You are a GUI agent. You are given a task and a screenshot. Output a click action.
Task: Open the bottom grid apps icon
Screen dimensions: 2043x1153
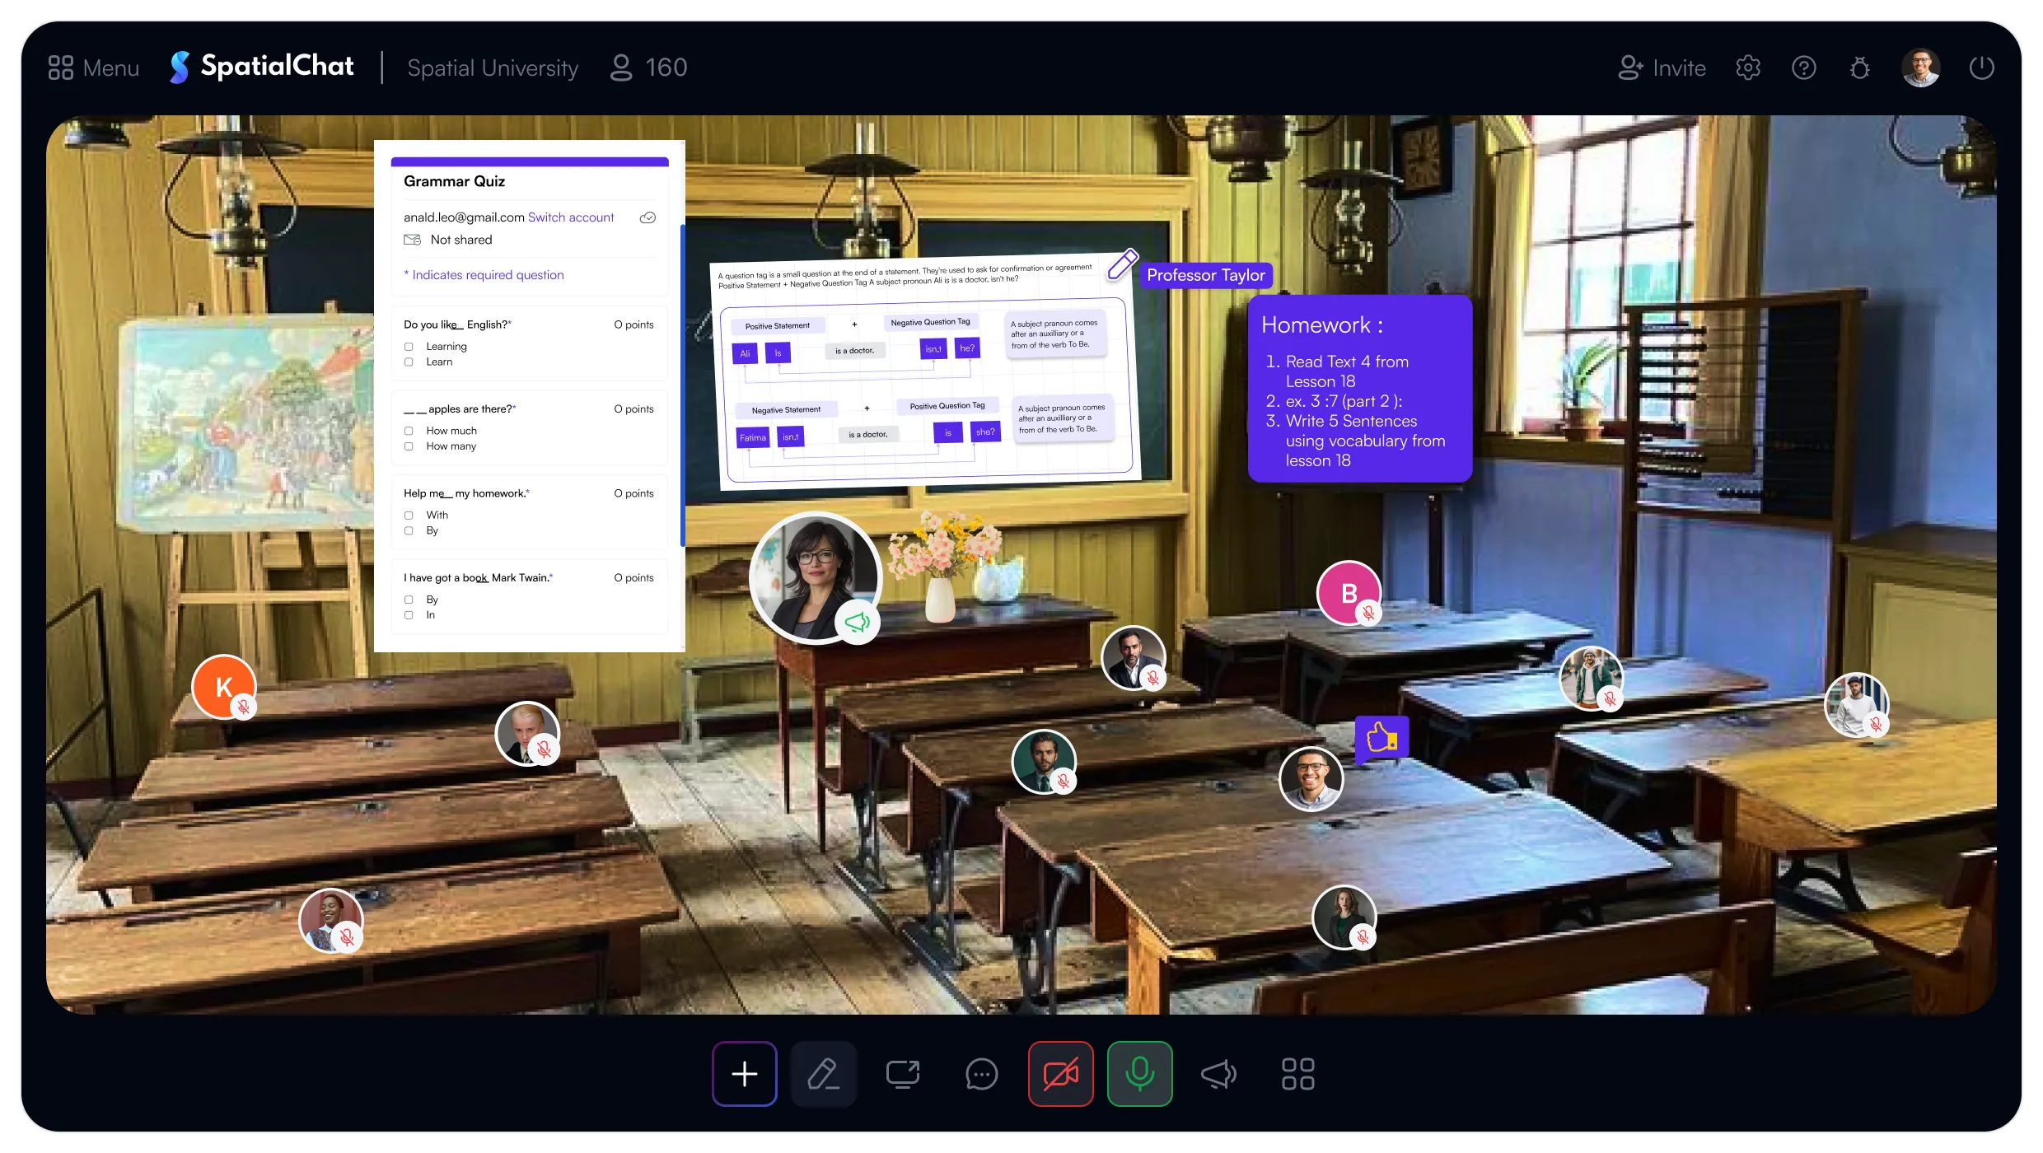(x=1297, y=1074)
